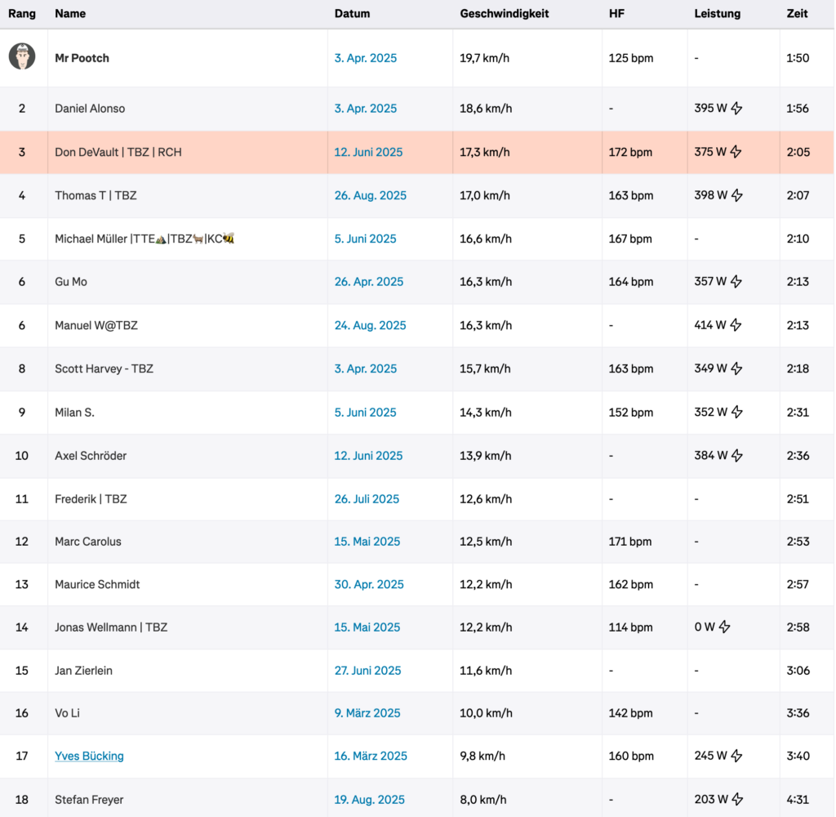Screen dimensions: 836x817
Task: Click the bolt icon next to 375 W
Action: tap(736, 152)
